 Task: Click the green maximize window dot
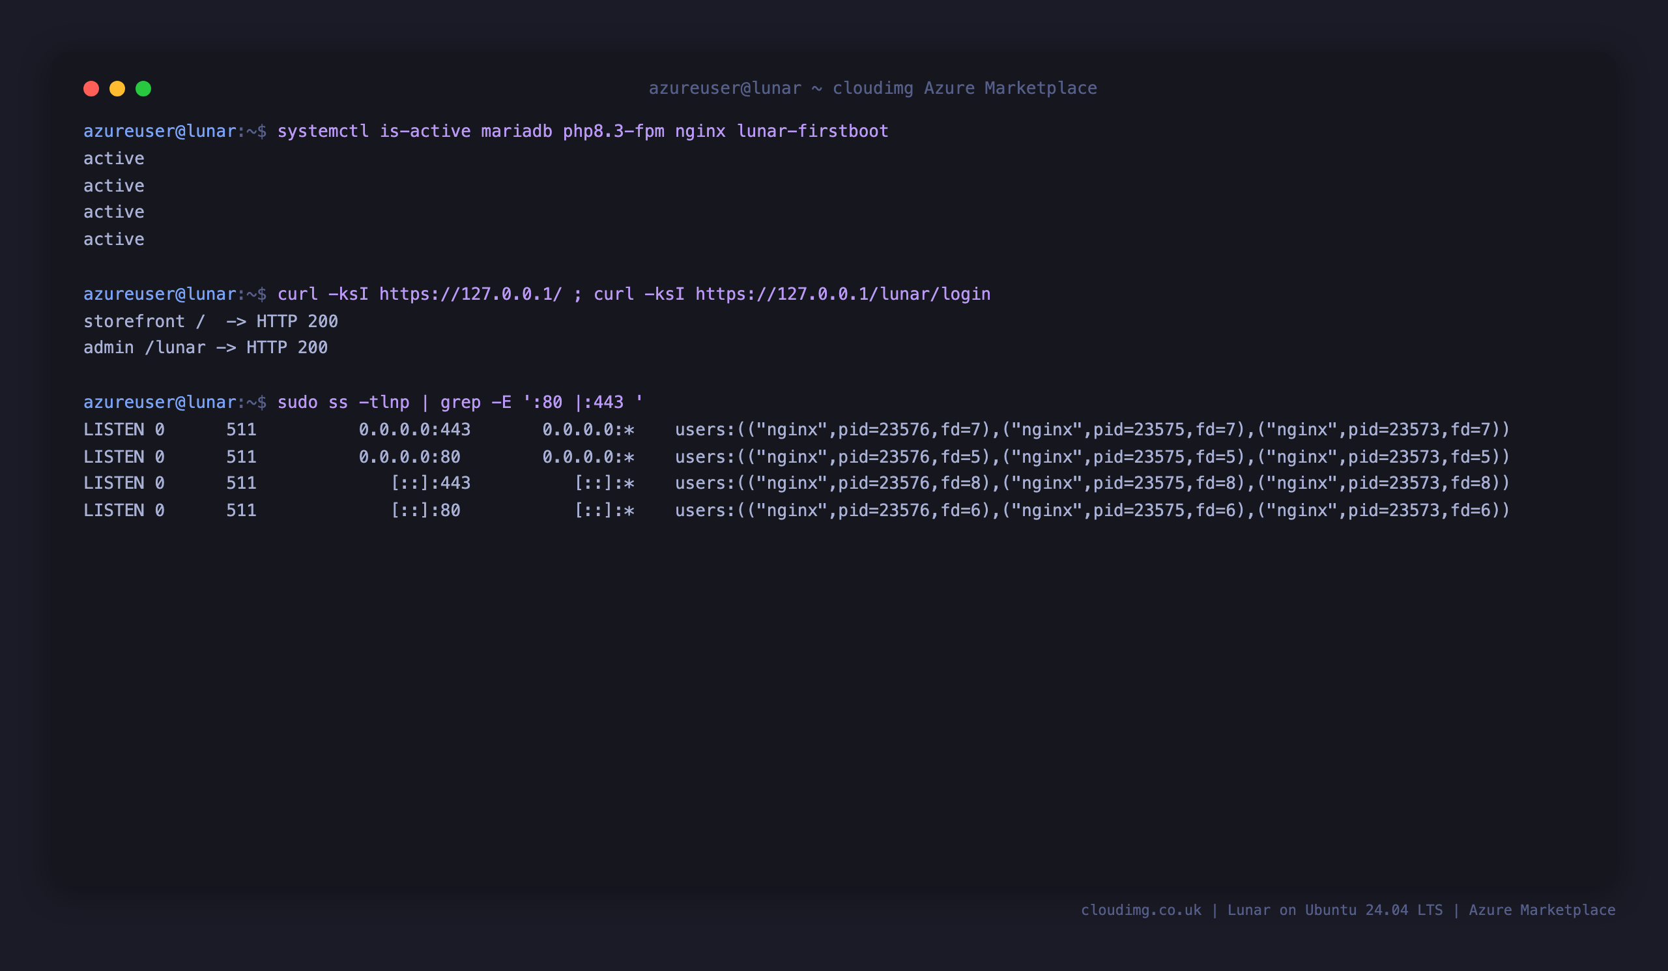[143, 89]
